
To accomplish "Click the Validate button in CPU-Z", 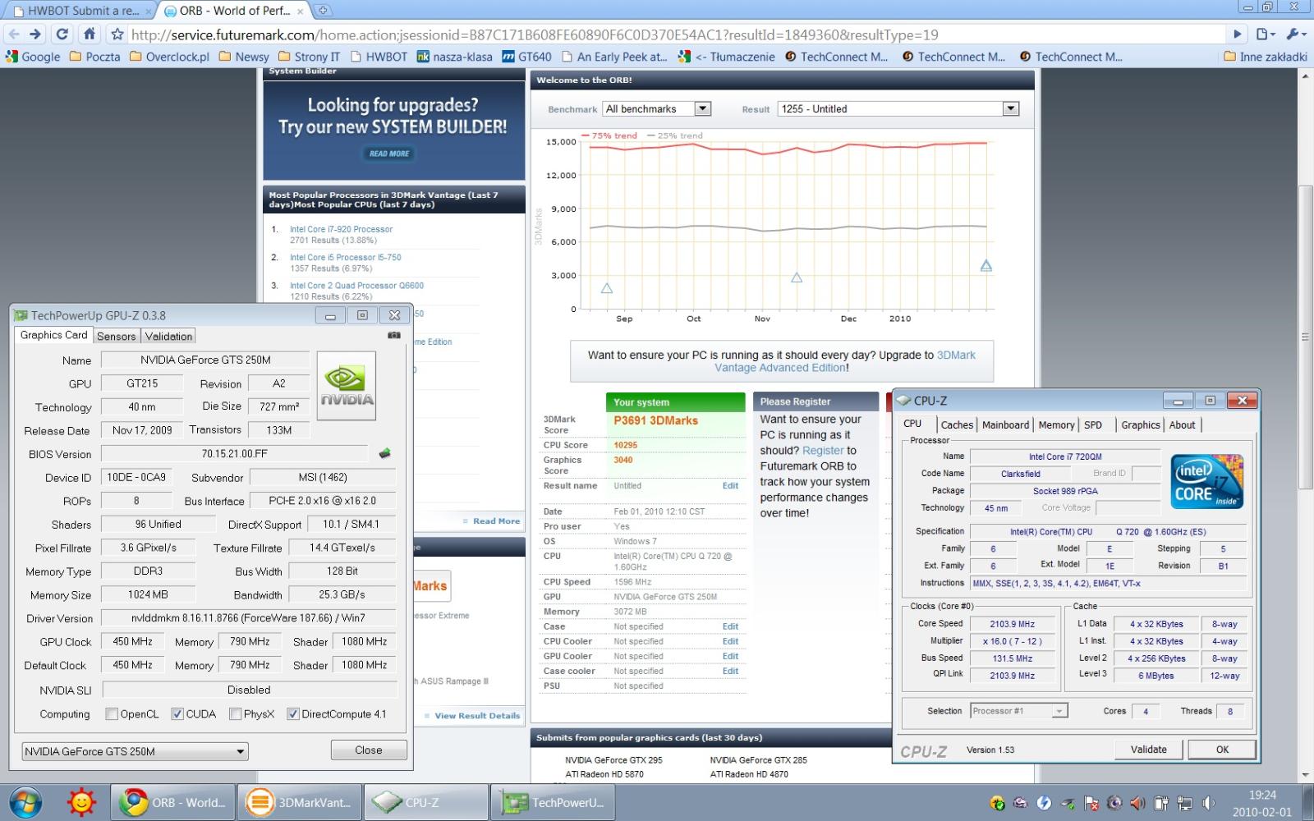I will [1148, 749].
